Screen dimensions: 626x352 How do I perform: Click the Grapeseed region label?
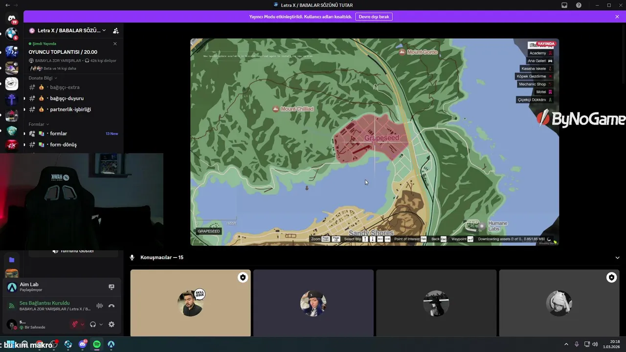click(x=382, y=138)
